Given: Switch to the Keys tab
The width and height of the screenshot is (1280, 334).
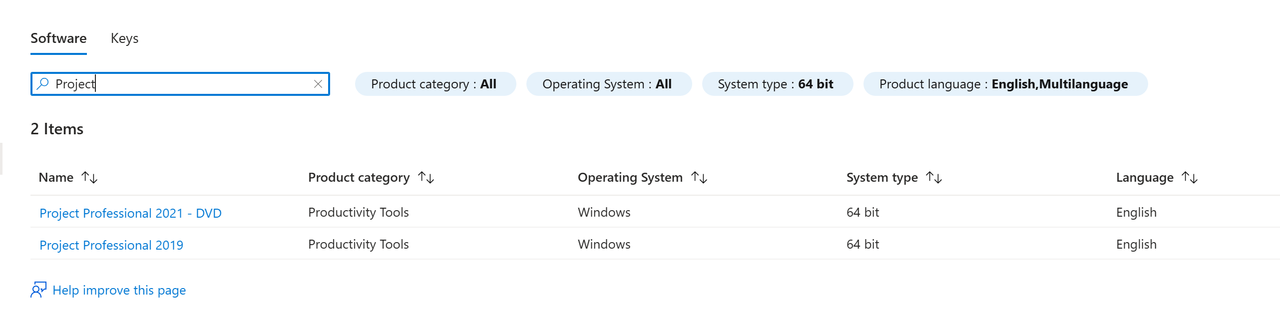Looking at the screenshot, I should (124, 38).
